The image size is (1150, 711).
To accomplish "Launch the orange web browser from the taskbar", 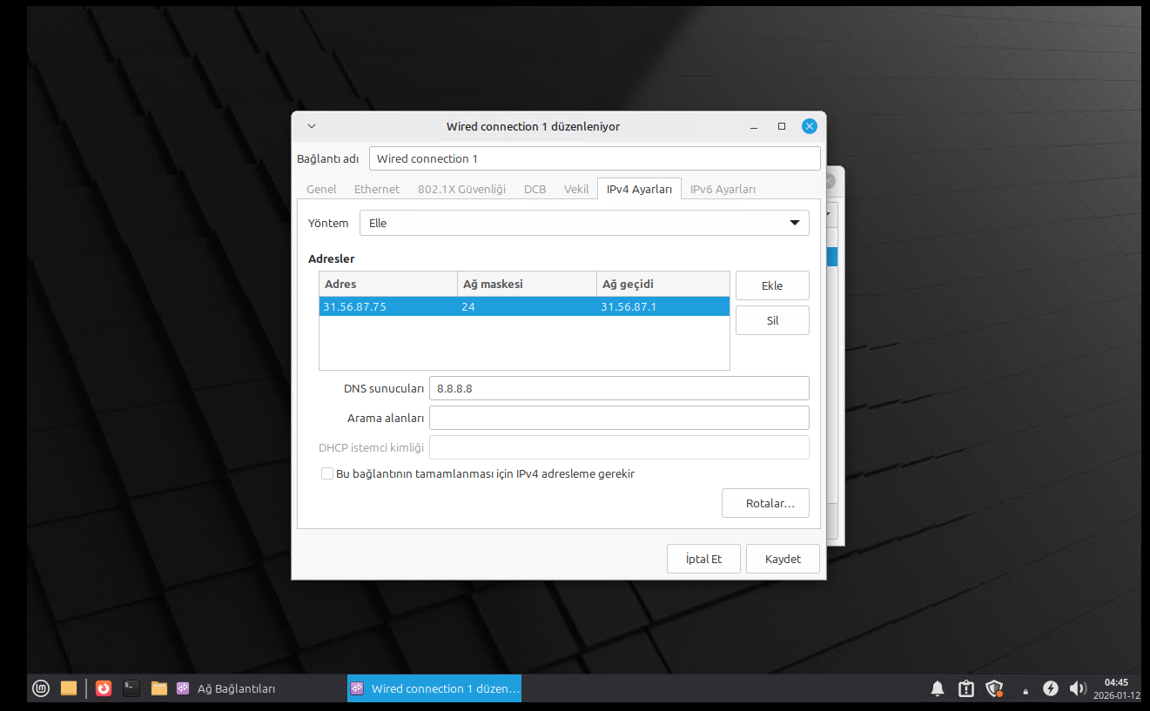I will 104,688.
